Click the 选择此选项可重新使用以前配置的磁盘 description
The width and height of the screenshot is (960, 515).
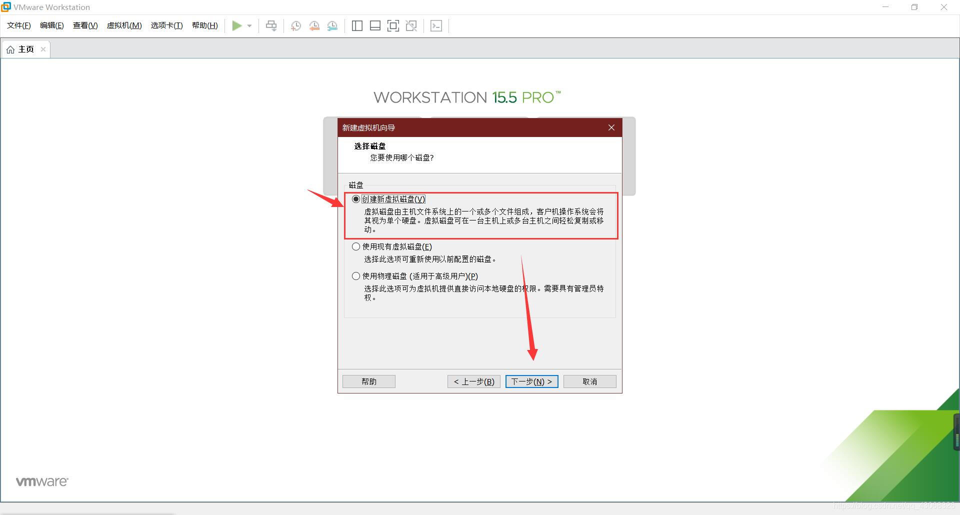tap(430, 259)
